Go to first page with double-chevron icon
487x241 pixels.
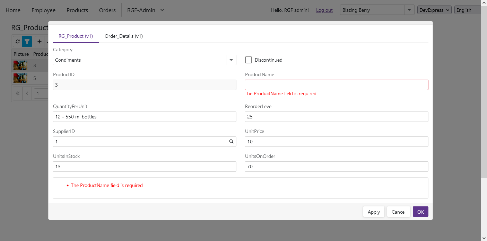[x=18, y=93]
